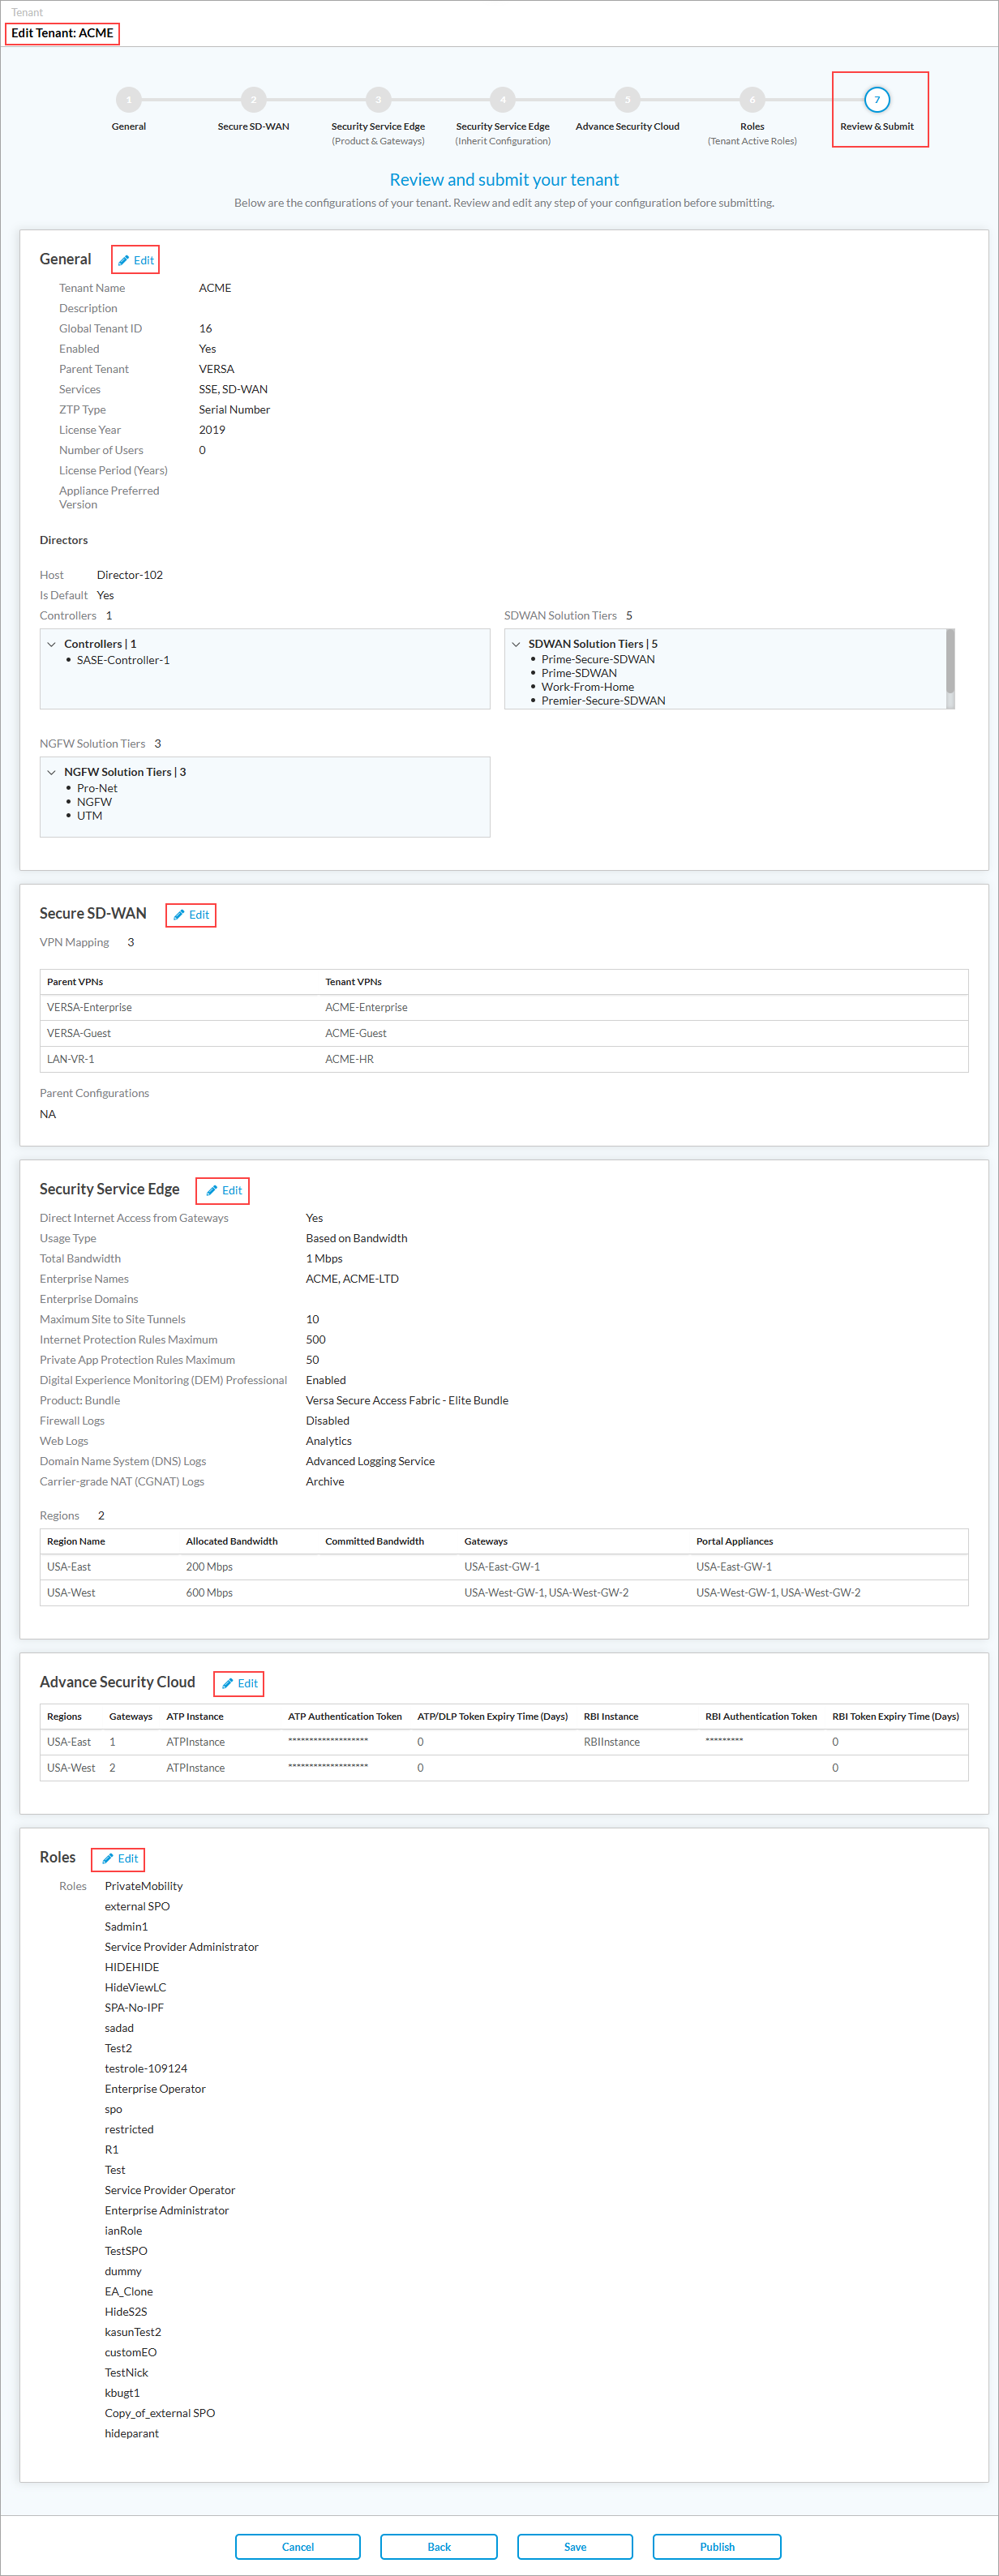Open step 4 Inherit Configuration

(x=503, y=100)
